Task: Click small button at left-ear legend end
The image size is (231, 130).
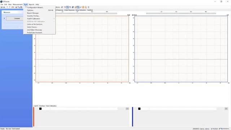Action: (226, 109)
